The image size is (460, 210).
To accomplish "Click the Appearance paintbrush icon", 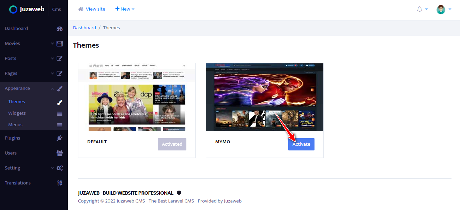I will [x=60, y=88].
